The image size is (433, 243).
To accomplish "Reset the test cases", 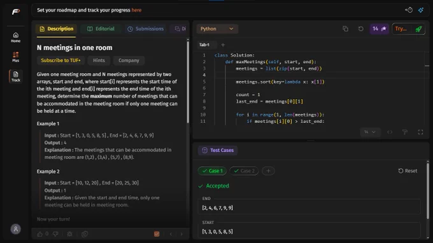I will point(408,171).
